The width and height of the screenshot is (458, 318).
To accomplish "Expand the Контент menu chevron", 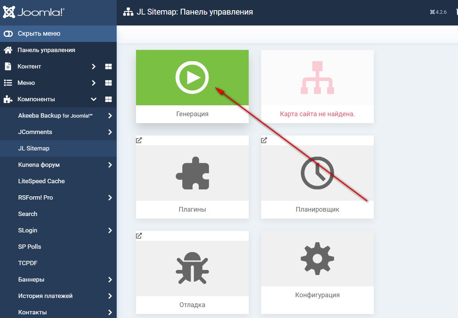I will [94, 67].
